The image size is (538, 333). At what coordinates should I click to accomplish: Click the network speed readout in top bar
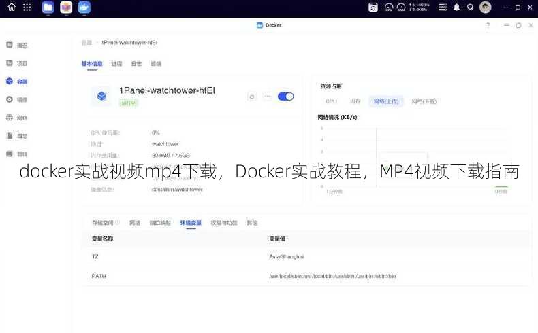click(420, 7)
